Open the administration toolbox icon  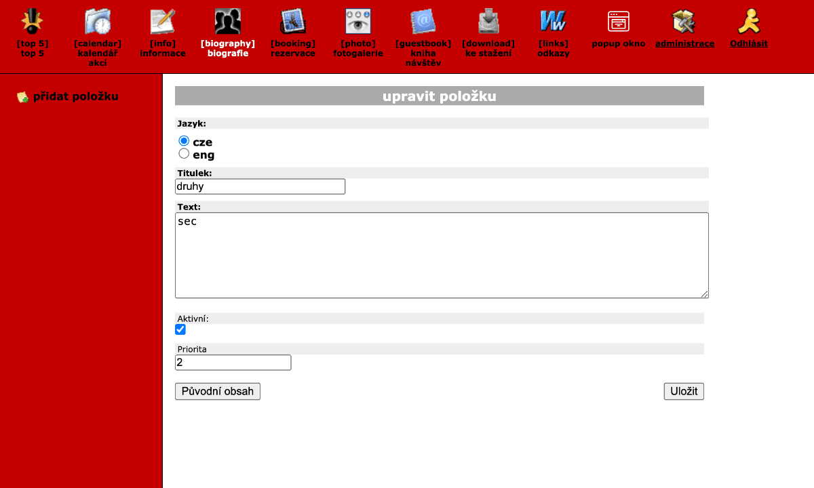[684, 22]
